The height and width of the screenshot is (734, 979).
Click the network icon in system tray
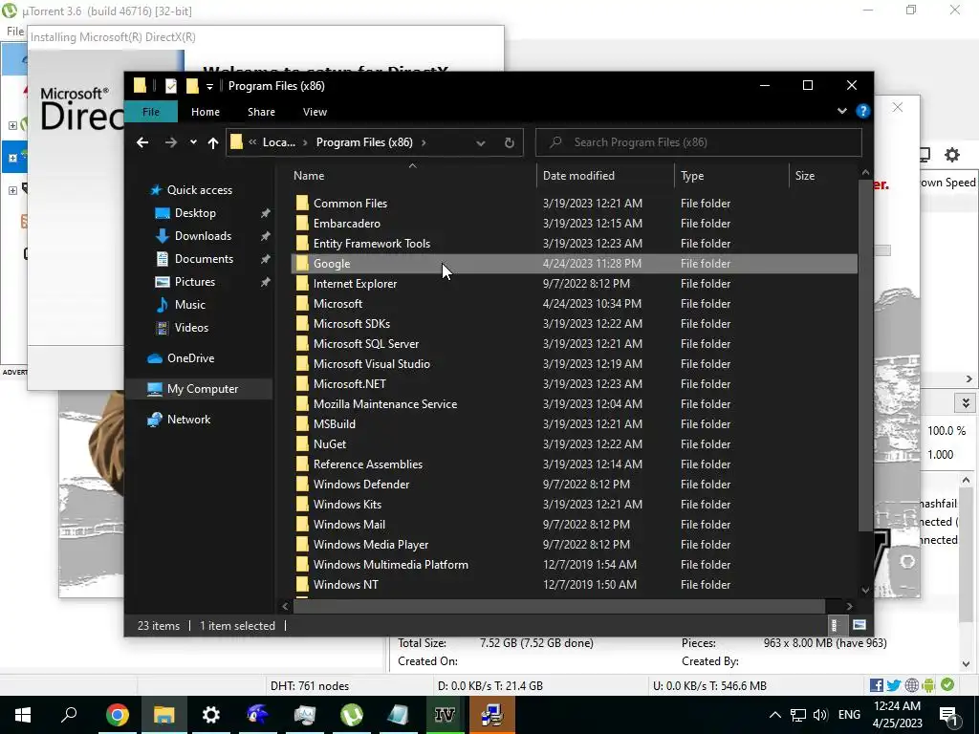click(798, 715)
